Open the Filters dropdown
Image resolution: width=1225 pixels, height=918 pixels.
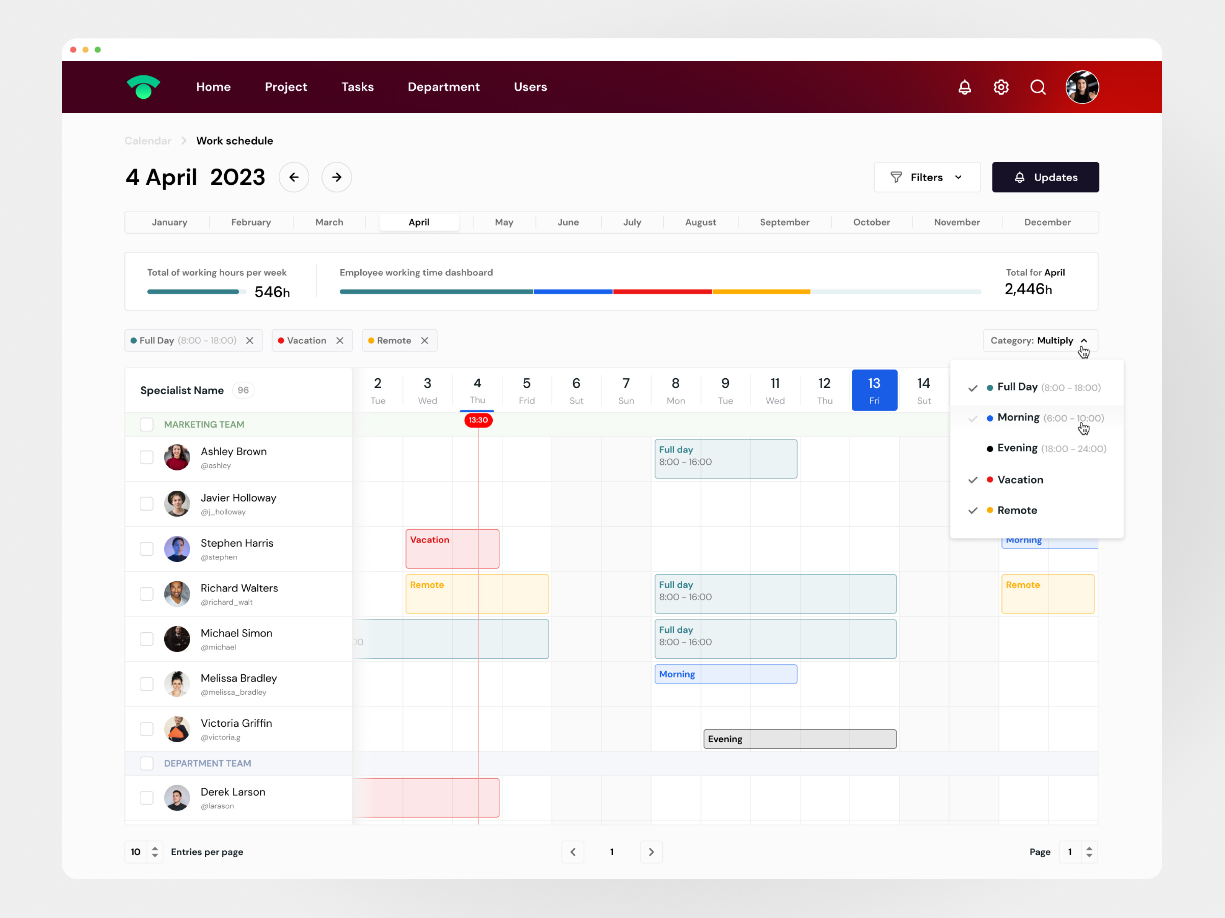(926, 177)
